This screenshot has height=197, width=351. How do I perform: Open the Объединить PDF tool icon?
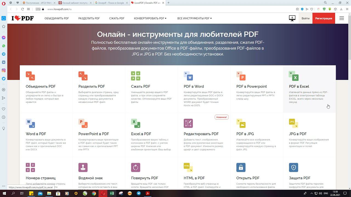(30, 76)
